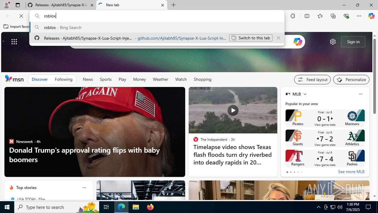Open the Play menu item

pyautogui.click(x=122, y=79)
